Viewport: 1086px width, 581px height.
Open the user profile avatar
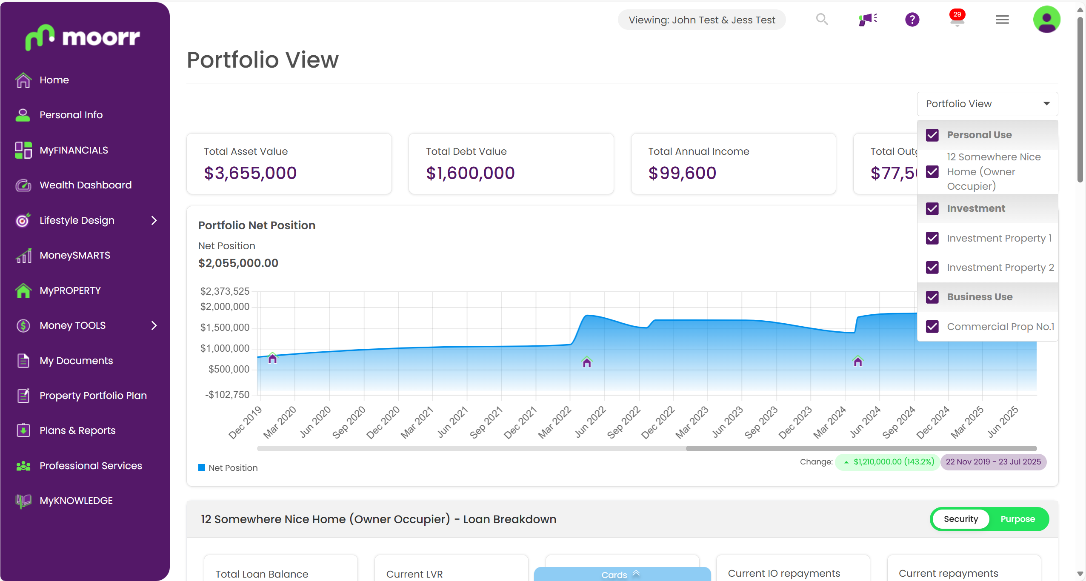click(1046, 20)
